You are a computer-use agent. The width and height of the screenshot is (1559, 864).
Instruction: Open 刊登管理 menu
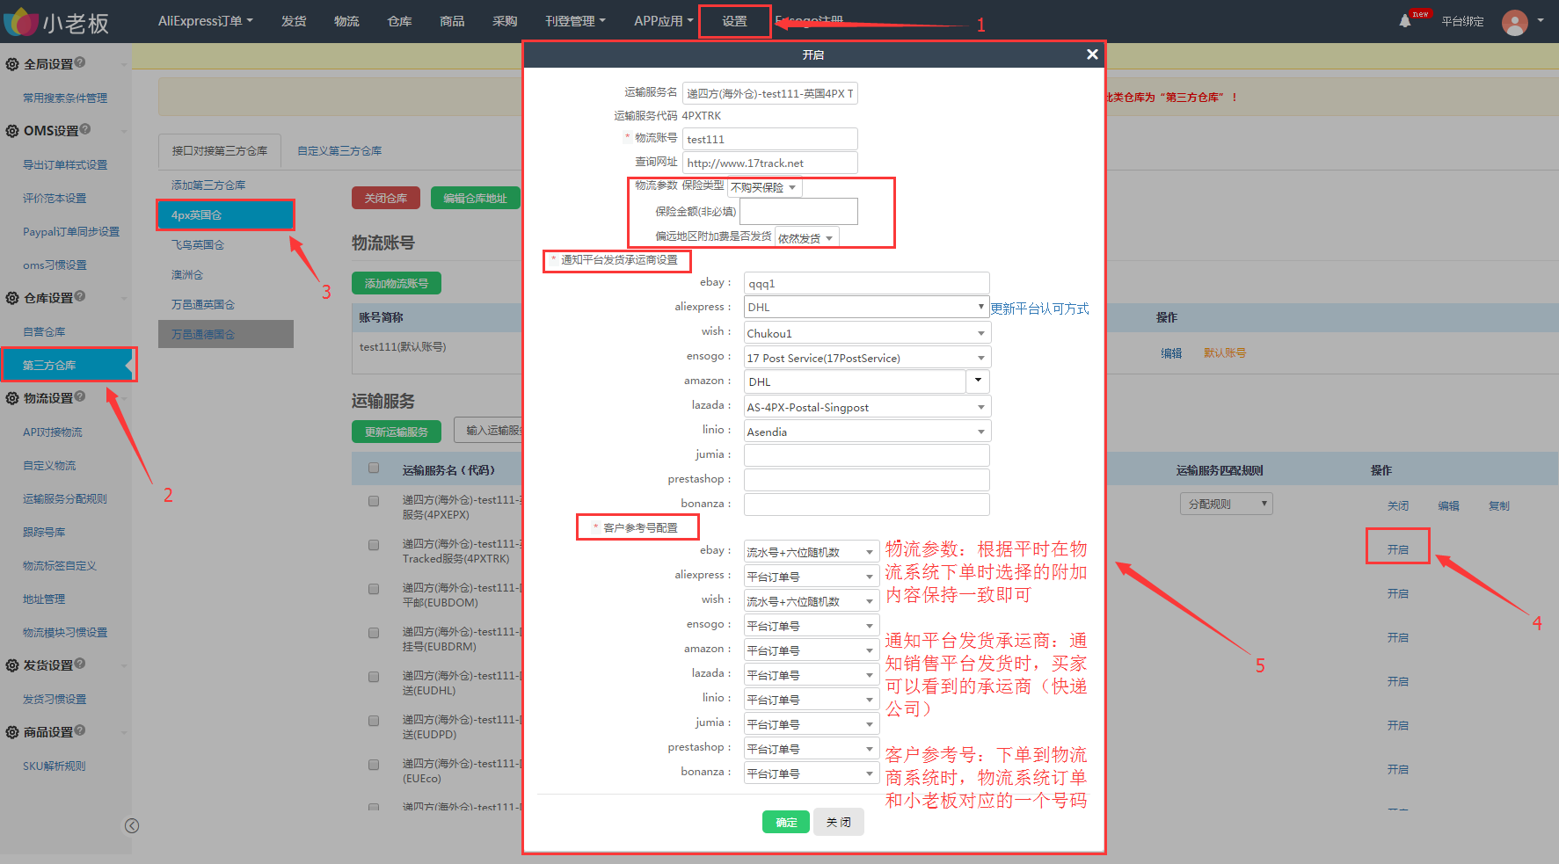(575, 21)
